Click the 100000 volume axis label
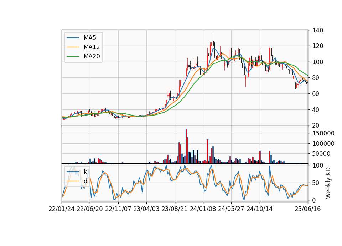Screen dimensions: 342x246 (x=323, y=144)
